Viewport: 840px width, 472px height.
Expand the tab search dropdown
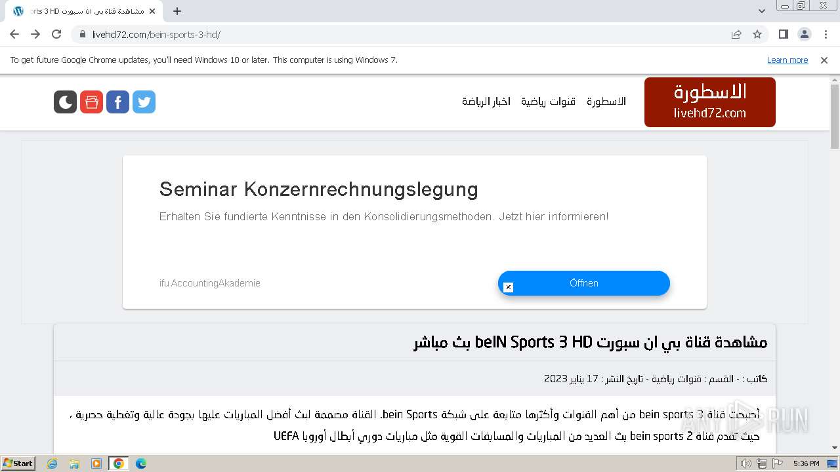coord(762,11)
